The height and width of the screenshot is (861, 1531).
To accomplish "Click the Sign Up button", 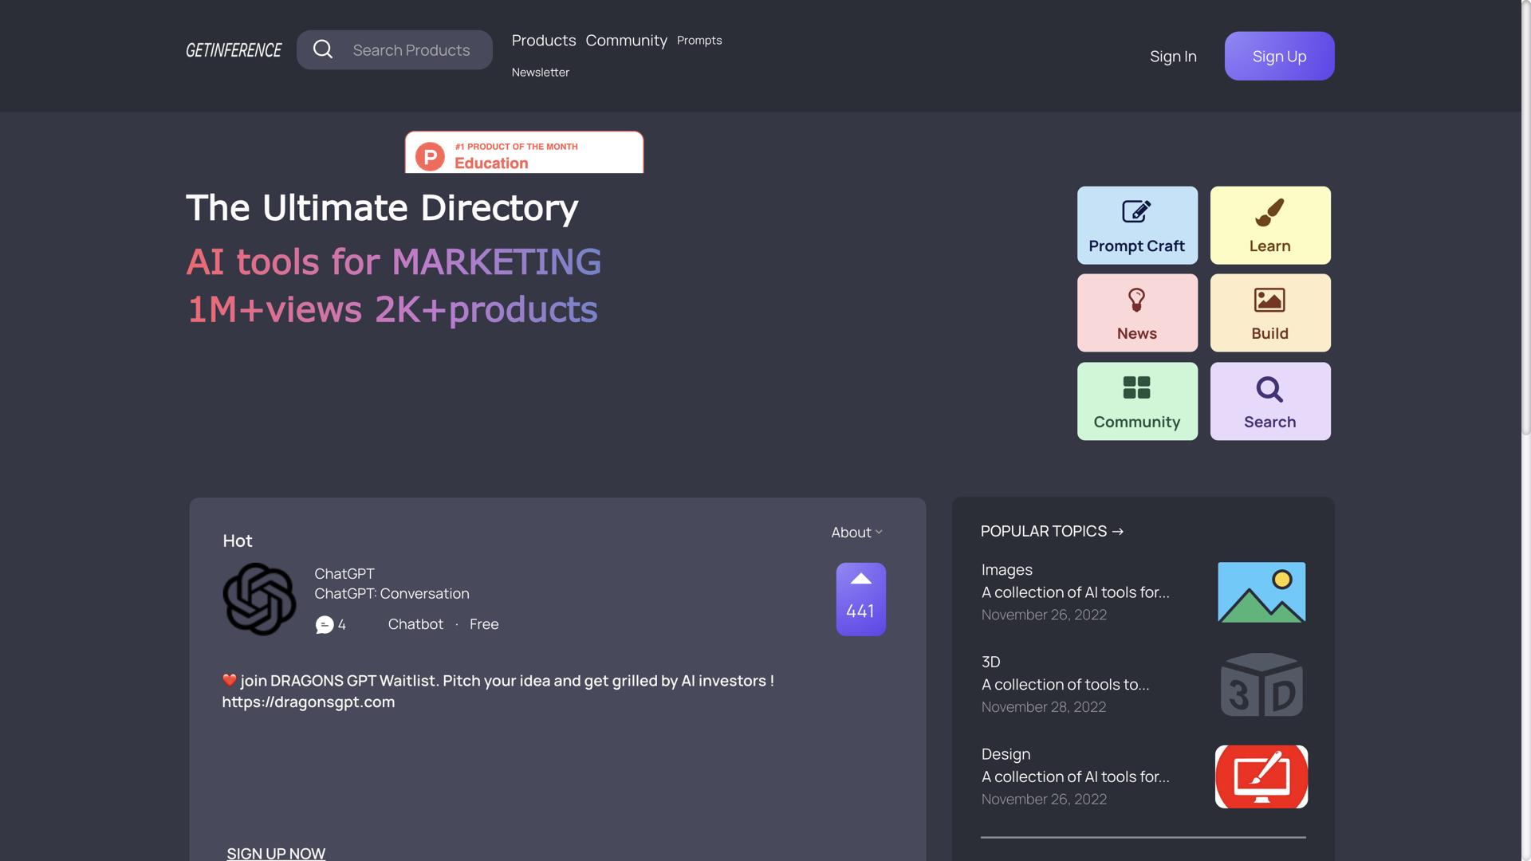I will pyautogui.click(x=1278, y=56).
